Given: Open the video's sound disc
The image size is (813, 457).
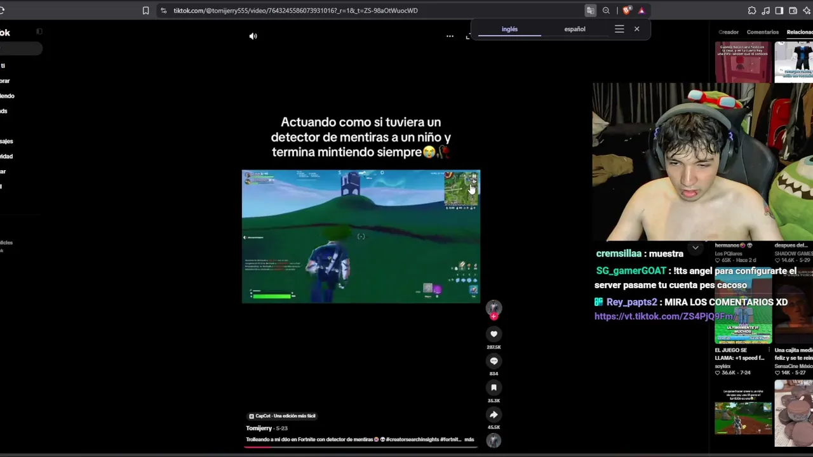Looking at the screenshot, I should click(x=494, y=440).
